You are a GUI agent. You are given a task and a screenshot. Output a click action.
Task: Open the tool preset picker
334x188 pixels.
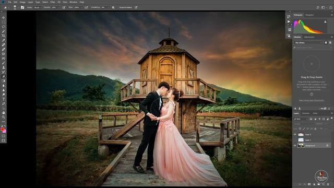pos(6,7)
